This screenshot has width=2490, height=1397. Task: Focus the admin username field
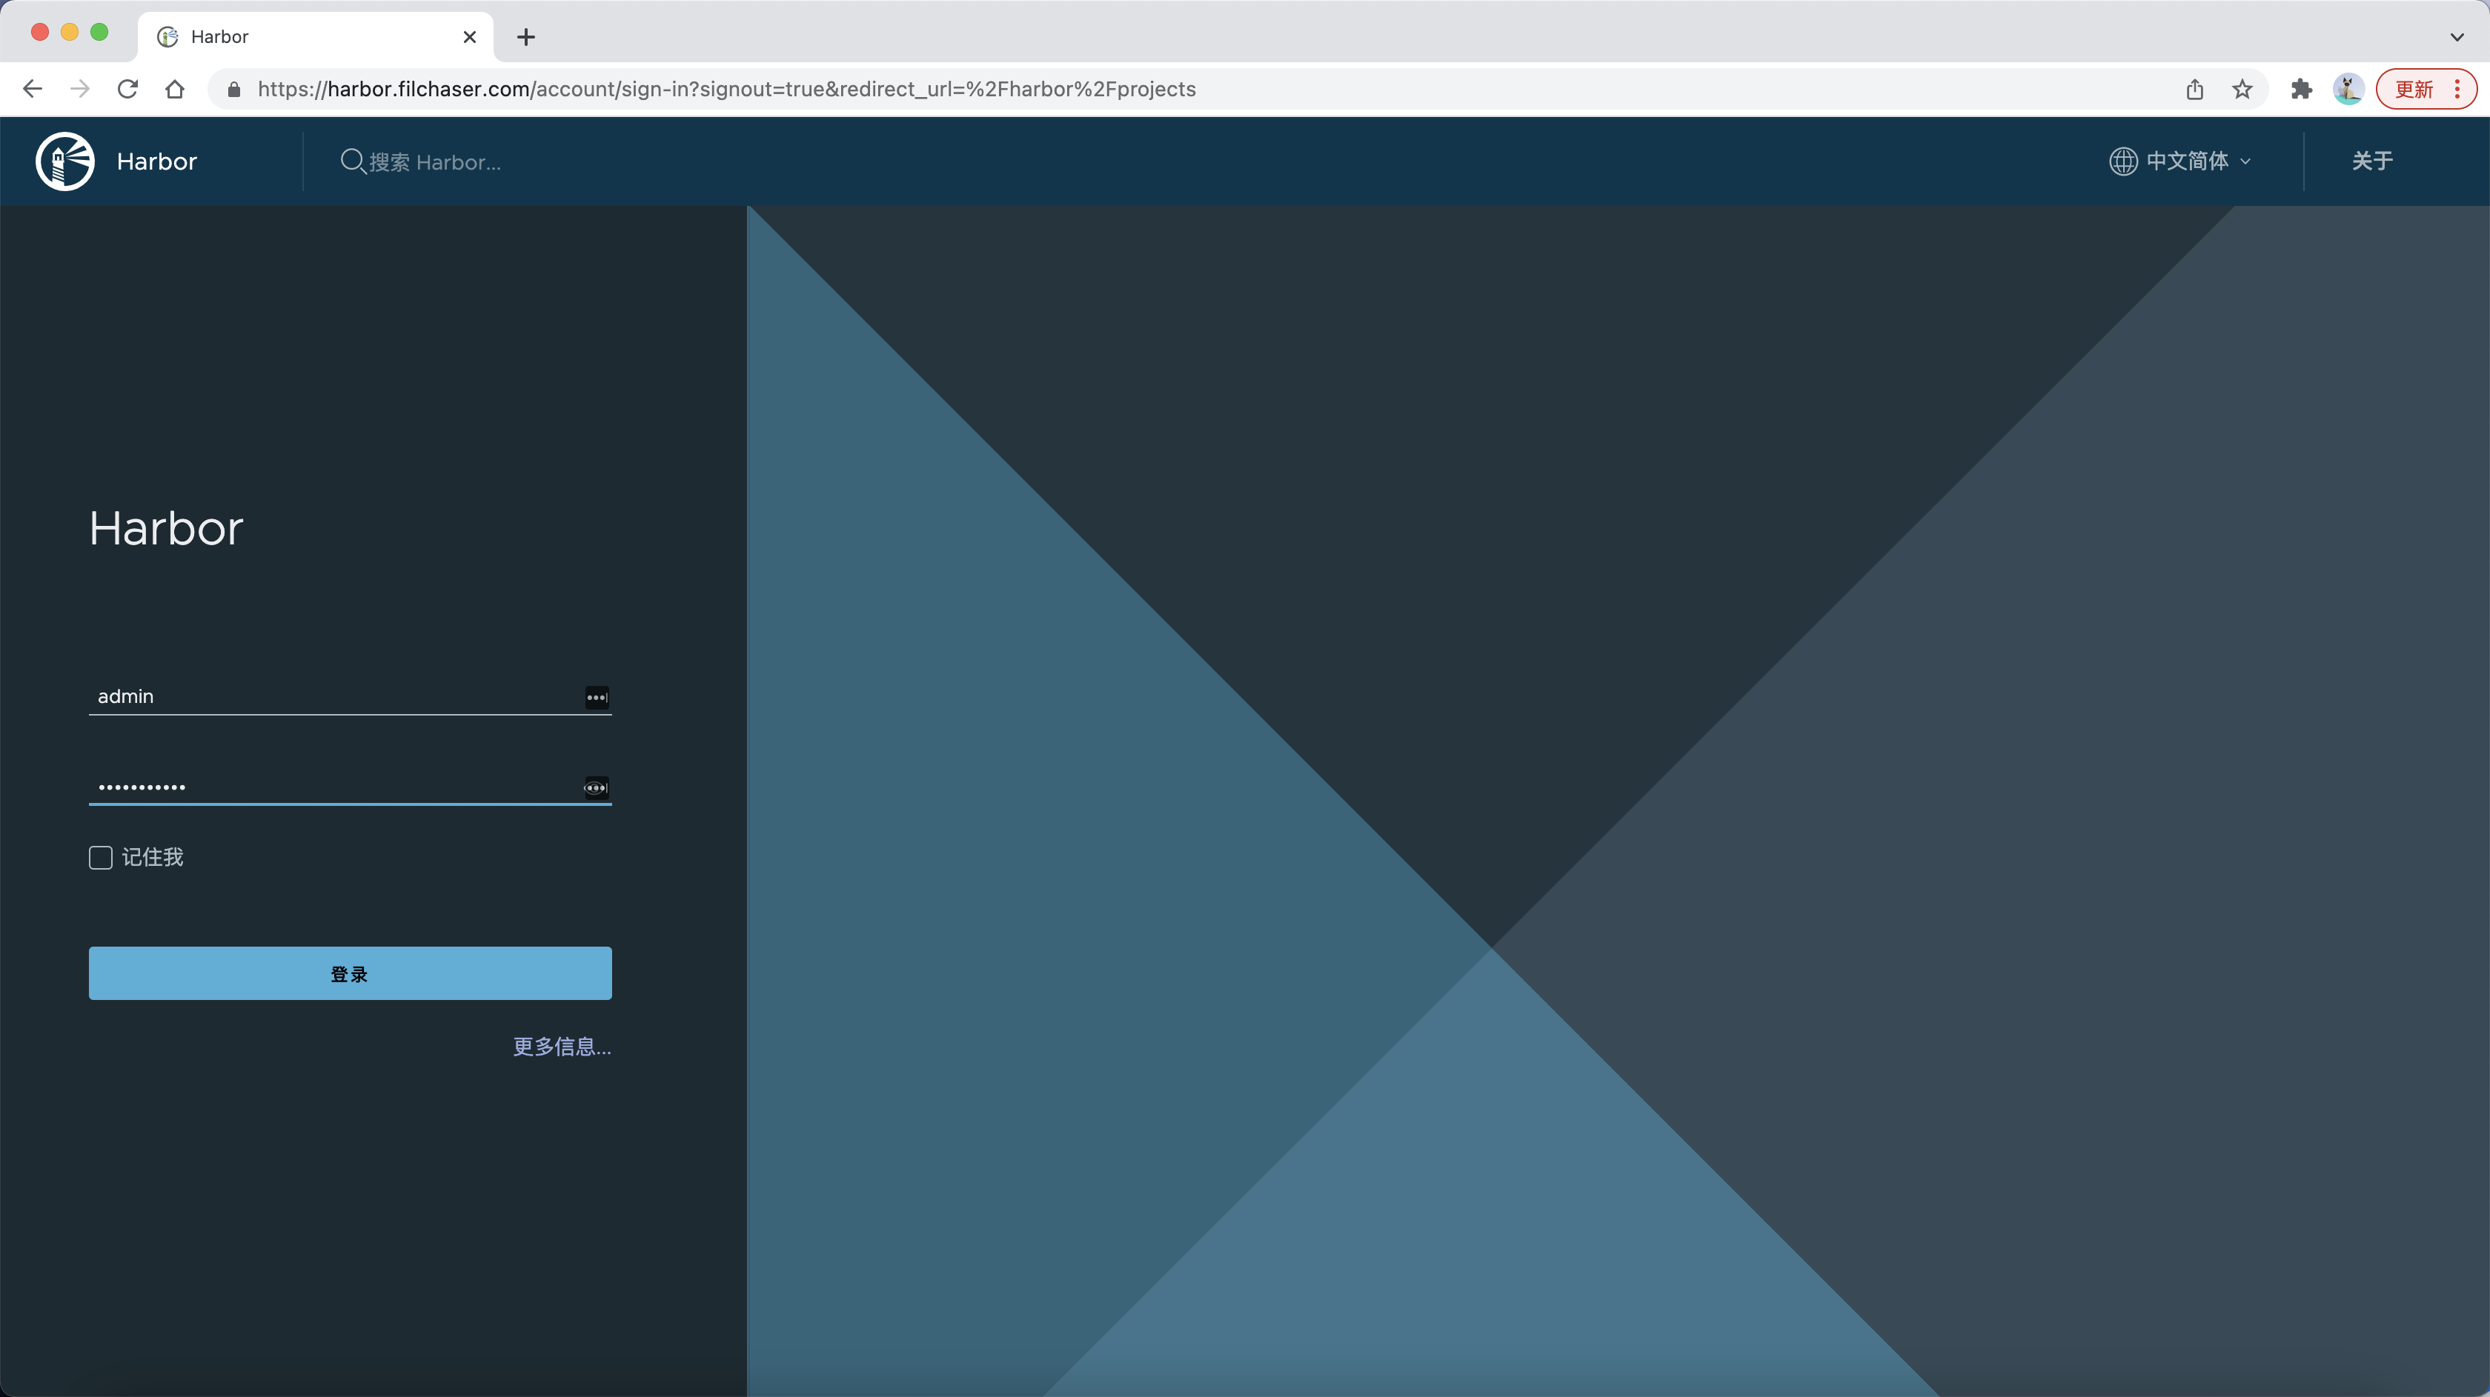pos(328,696)
